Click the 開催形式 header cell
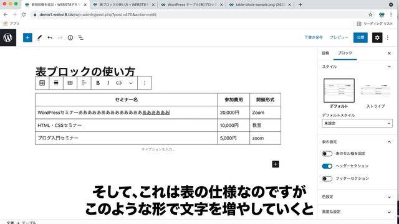 265,100
